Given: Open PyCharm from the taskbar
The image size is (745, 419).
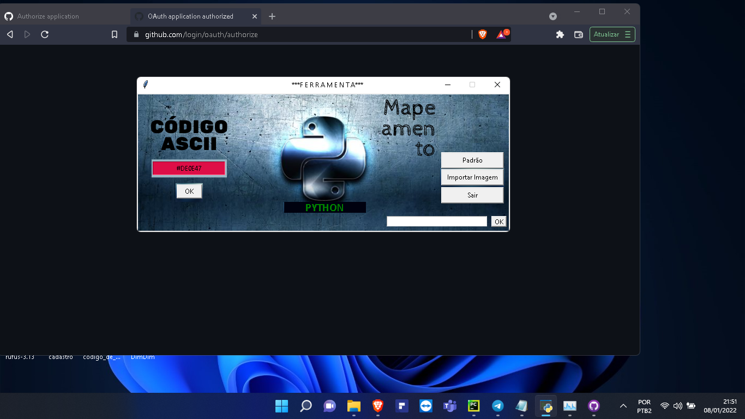Looking at the screenshot, I should tap(473, 406).
